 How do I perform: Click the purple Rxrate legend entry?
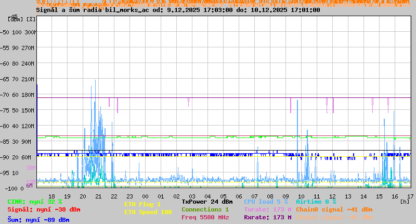267,217
